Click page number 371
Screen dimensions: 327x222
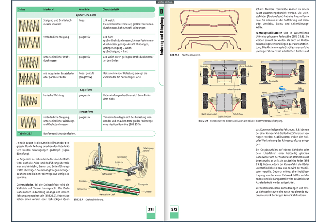pyautogui.click(x=150, y=209)
